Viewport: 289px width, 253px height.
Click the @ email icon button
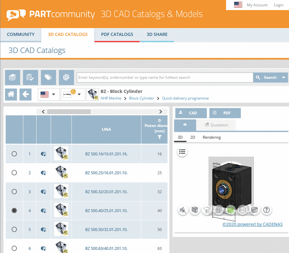66,77
